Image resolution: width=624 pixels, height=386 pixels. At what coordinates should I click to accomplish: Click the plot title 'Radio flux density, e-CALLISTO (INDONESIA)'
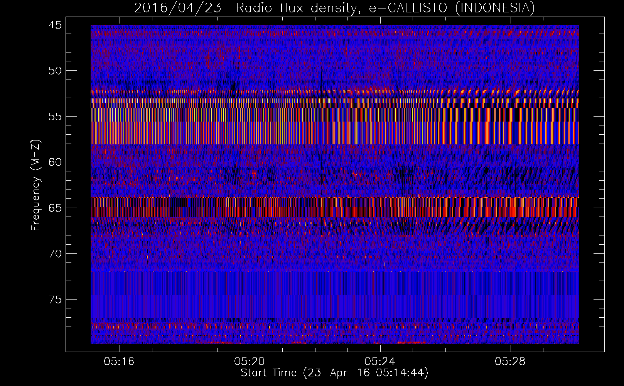(x=385, y=8)
